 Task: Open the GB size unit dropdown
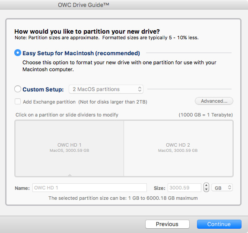(x=222, y=188)
